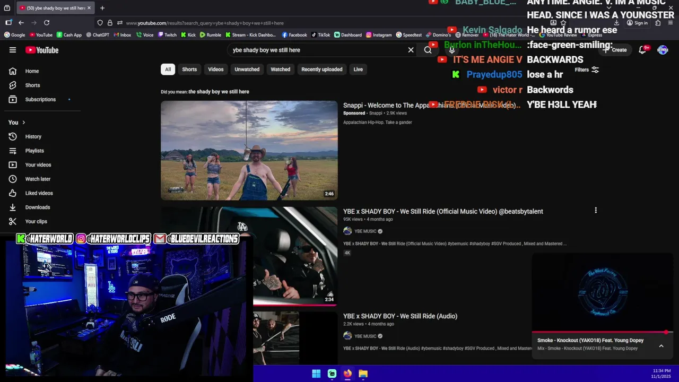Open We Still Ride (Audio) title
Viewport: 679px width, 382px height.
pyautogui.click(x=400, y=316)
